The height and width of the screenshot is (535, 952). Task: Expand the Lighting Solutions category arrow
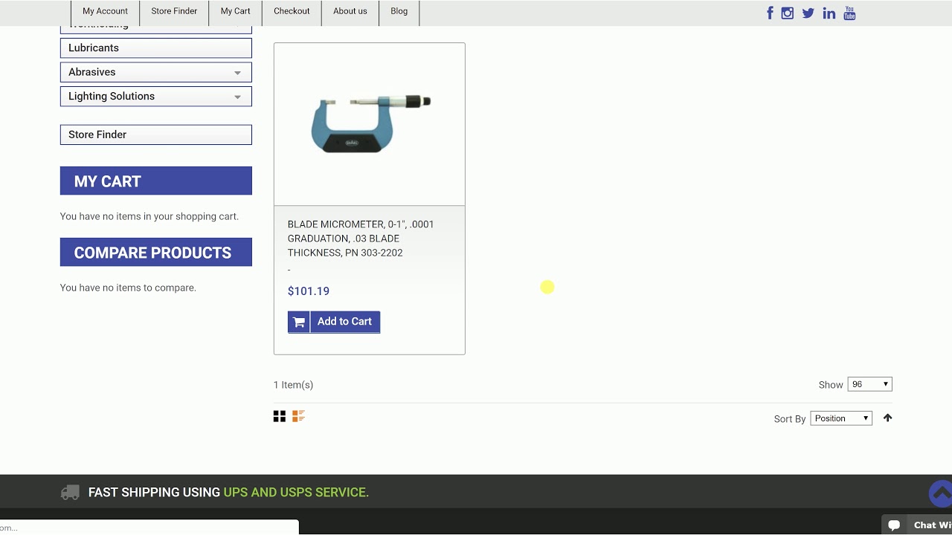pyautogui.click(x=237, y=97)
